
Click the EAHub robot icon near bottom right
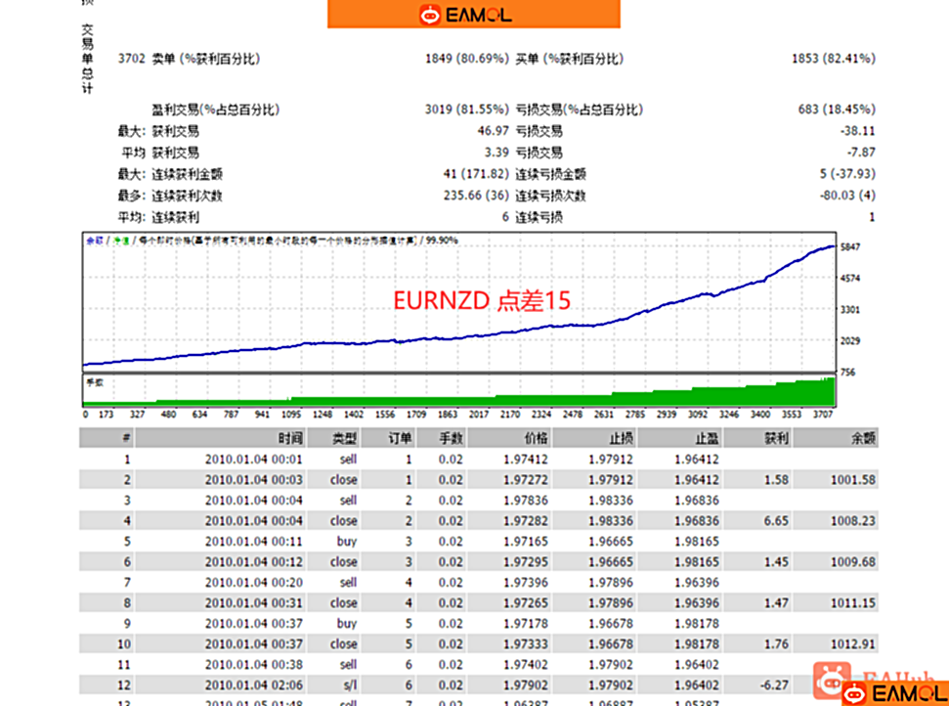[x=832, y=680]
